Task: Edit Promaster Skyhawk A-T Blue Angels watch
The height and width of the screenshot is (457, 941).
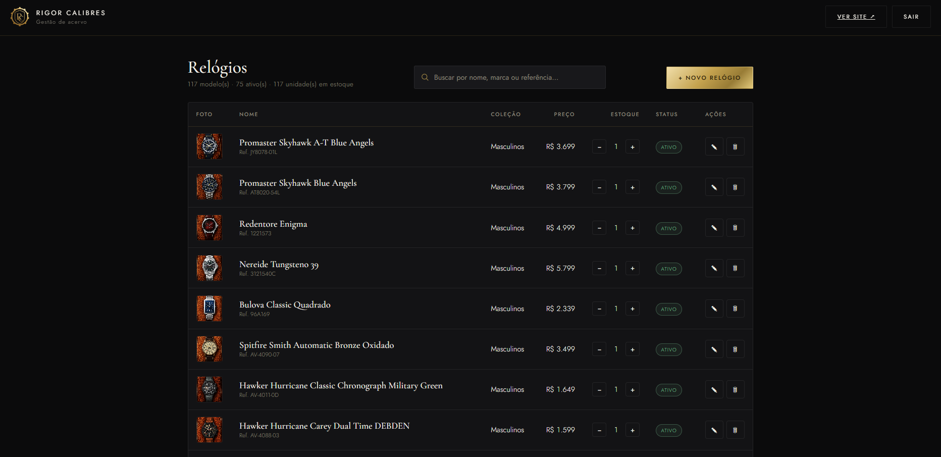Action: 714,147
